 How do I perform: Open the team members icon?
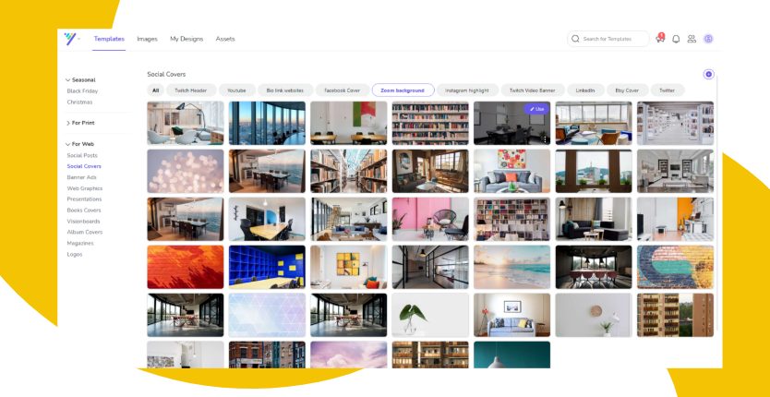[692, 39]
